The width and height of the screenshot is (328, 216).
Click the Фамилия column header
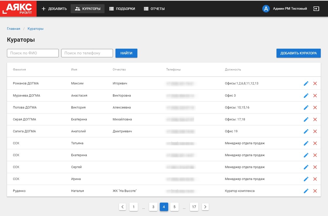(19, 69)
